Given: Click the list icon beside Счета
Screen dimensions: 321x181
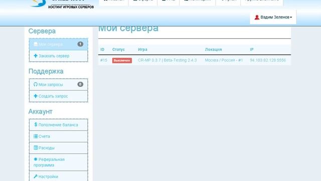Looking at the screenshot, I should tap(36, 136).
